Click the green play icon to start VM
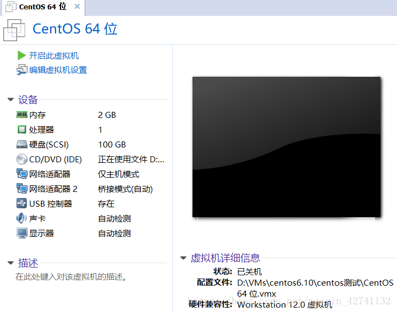The height and width of the screenshot is (312, 397). coord(21,55)
